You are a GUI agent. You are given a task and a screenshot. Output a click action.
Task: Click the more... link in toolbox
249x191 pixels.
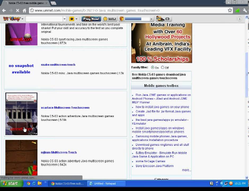coord(186,170)
